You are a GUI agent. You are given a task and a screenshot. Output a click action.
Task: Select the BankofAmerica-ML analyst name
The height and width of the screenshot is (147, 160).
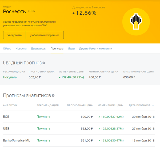tap(17, 141)
